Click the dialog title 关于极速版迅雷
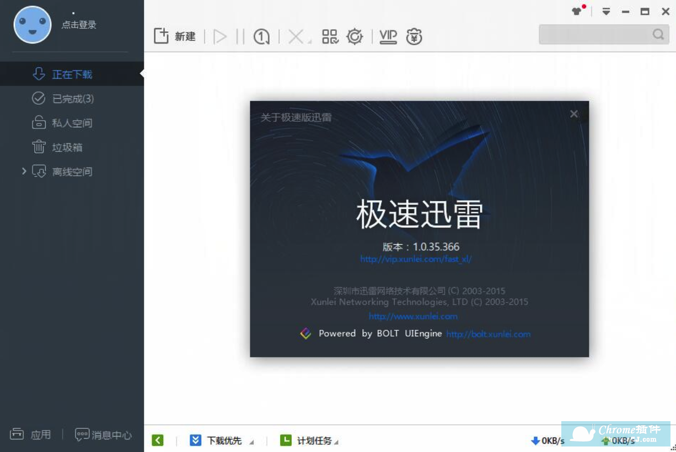The width and height of the screenshot is (676, 452). (296, 117)
